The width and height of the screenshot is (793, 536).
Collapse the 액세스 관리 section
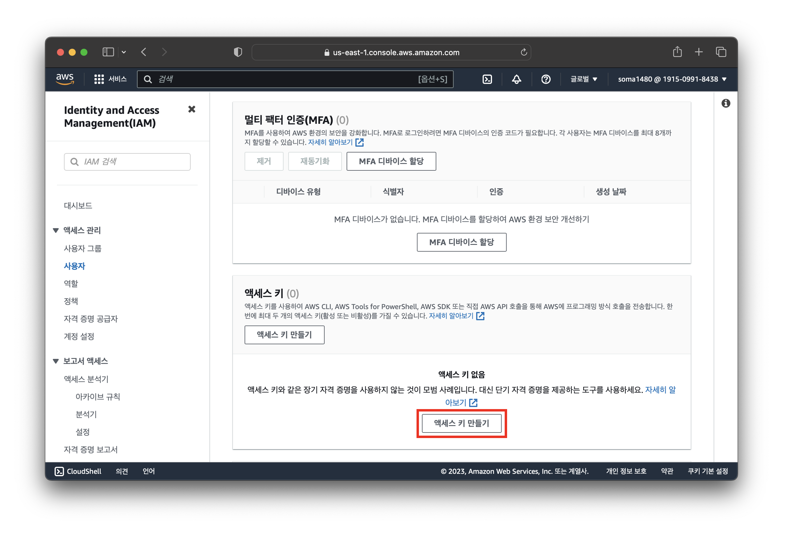(56, 230)
